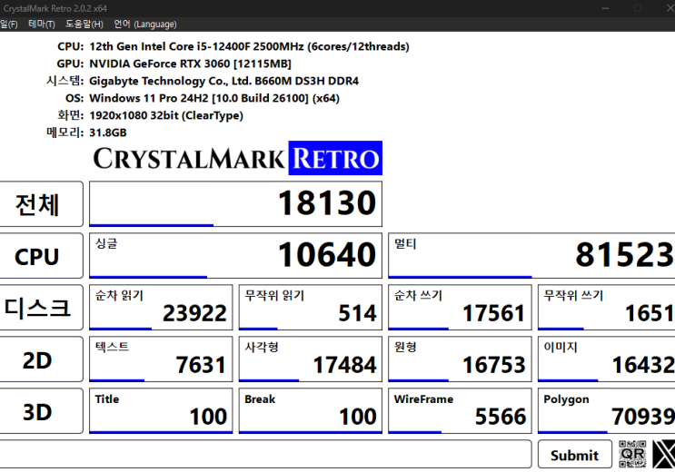675x472 pixels.
Task: Click the comment input field beside Submit
Action: coord(265,454)
